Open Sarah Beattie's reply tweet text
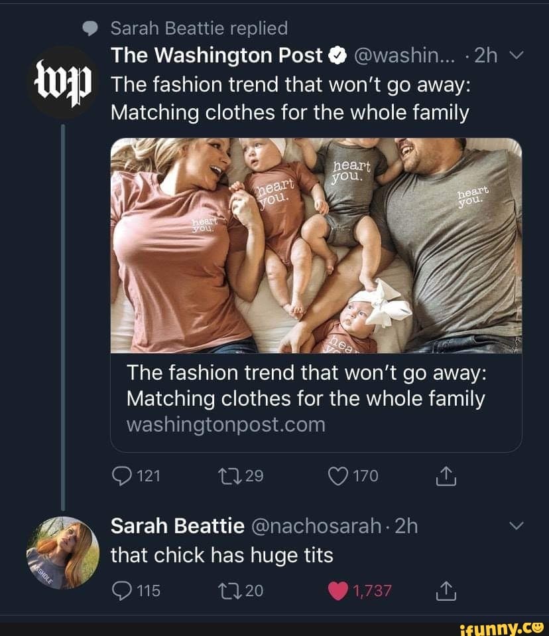 (x=221, y=555)
